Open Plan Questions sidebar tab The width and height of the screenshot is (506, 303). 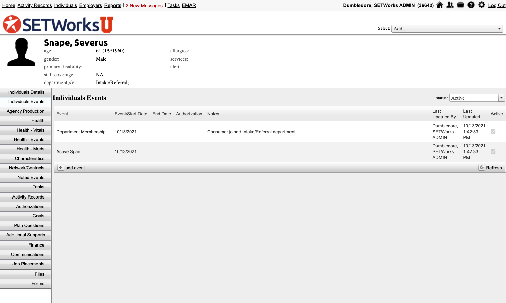point(26,225)
